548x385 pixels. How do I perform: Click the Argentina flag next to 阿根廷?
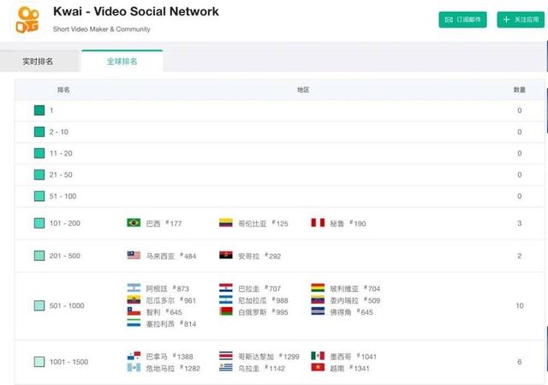[134, 287]
